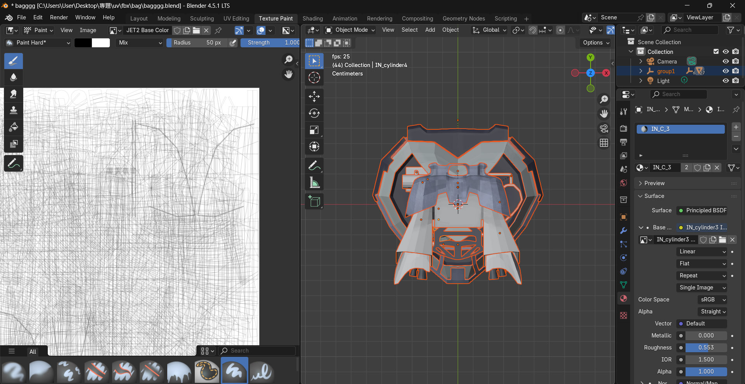
Task: Disable Collection render camera icon
Action: pyautogui.click(x=736, y=52)
